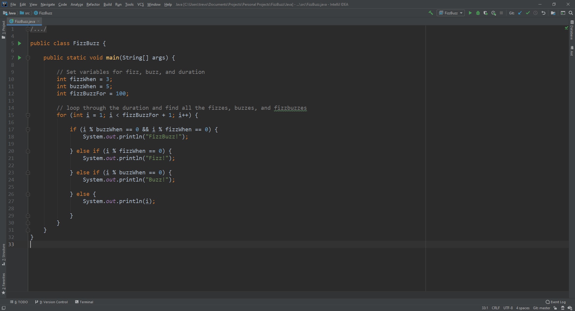Open the Project tool window side tab
The height and width of the screenshot is (311, 575).
pyautogui.click(x=3, y=30)
